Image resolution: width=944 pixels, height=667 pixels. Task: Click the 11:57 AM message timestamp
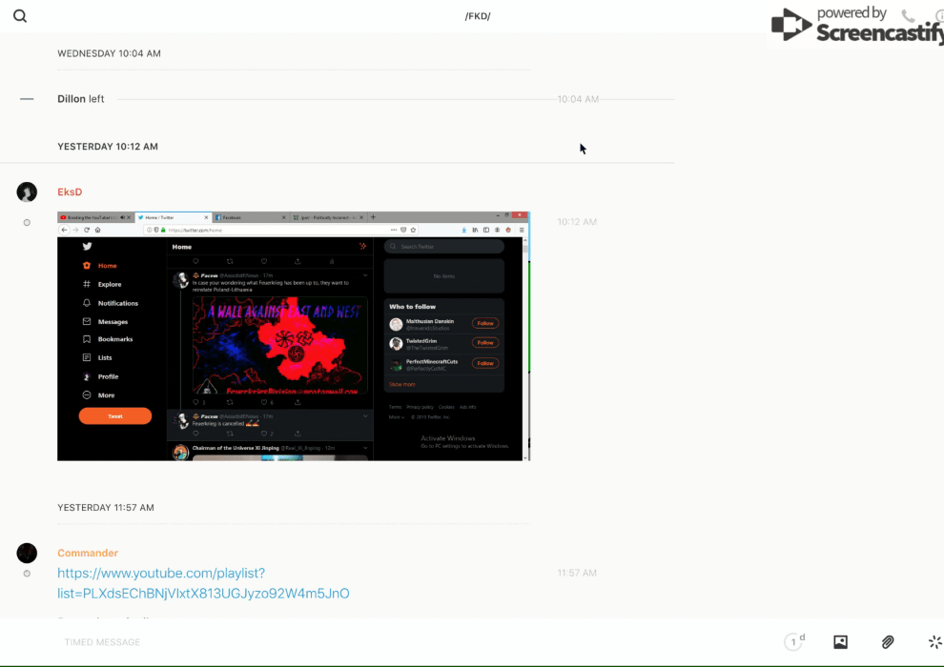[x=577, y=574]
